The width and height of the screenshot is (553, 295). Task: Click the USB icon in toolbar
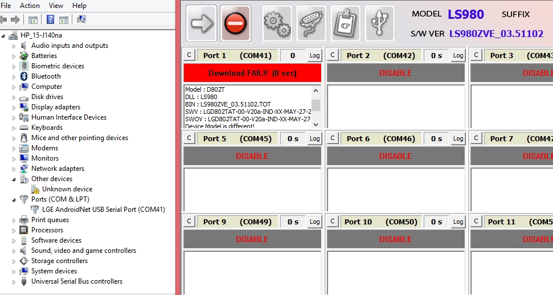tap(379, 23)
